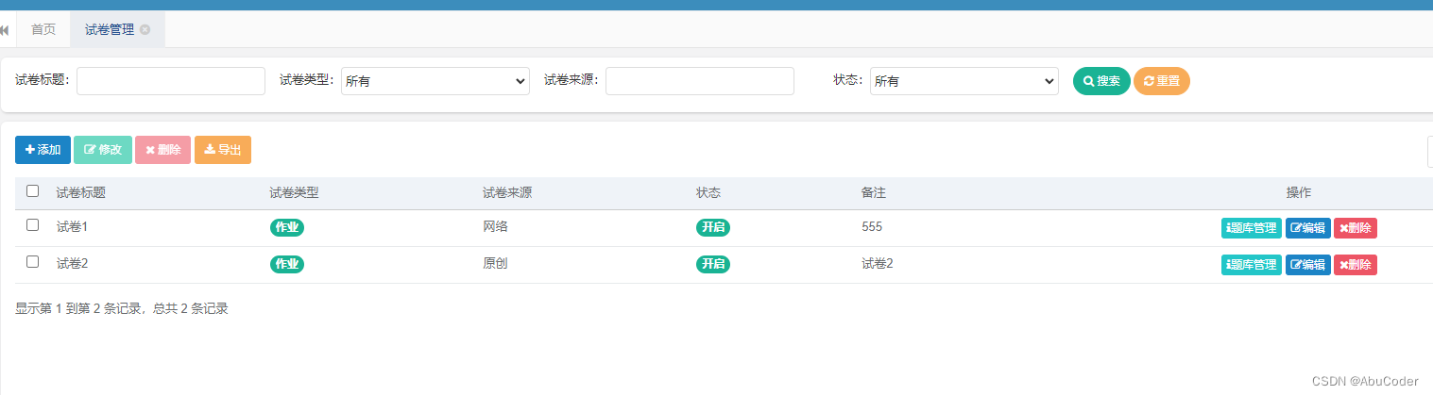Select the 试卷管理 tab

tap(110, 29)
